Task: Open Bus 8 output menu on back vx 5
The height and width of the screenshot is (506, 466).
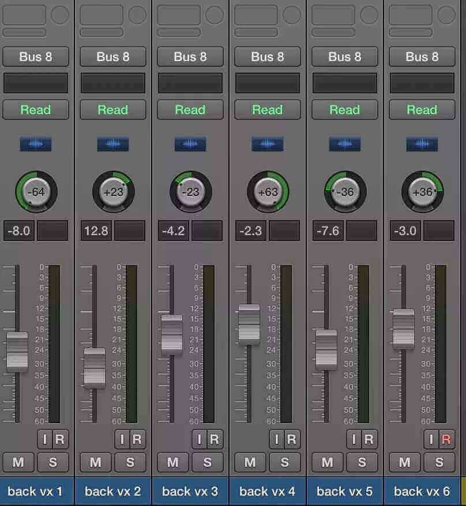Action: point(344,57)
